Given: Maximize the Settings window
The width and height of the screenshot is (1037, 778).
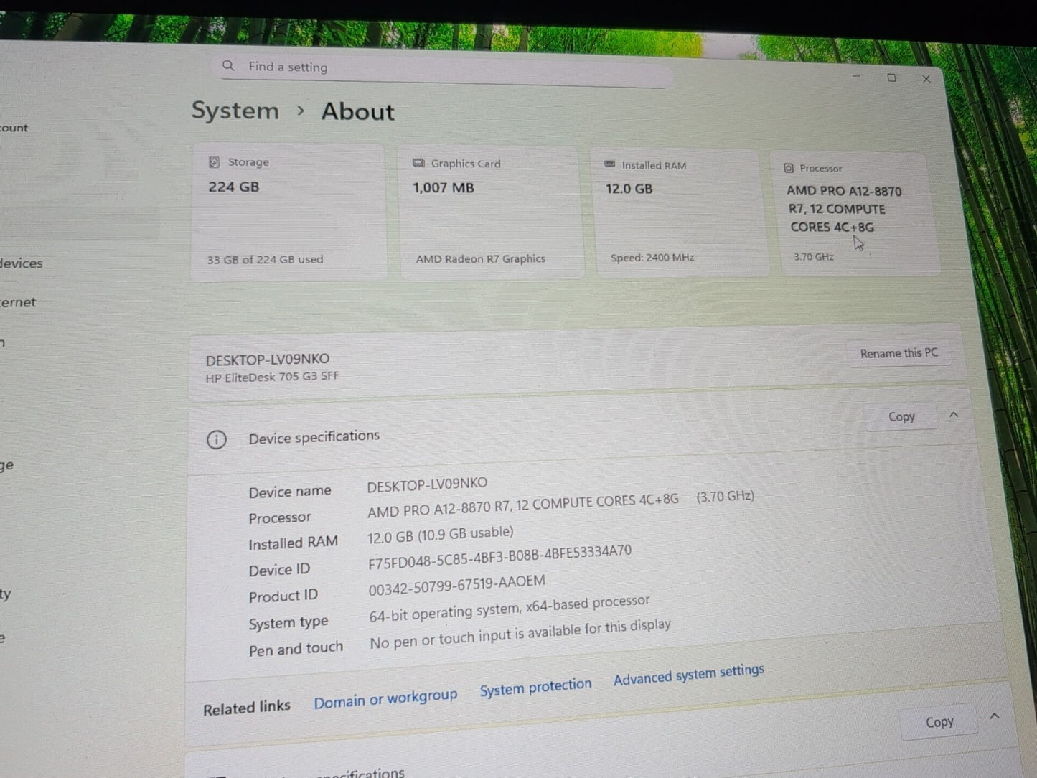Looking at the screenshot, I should tap(891, 78).
